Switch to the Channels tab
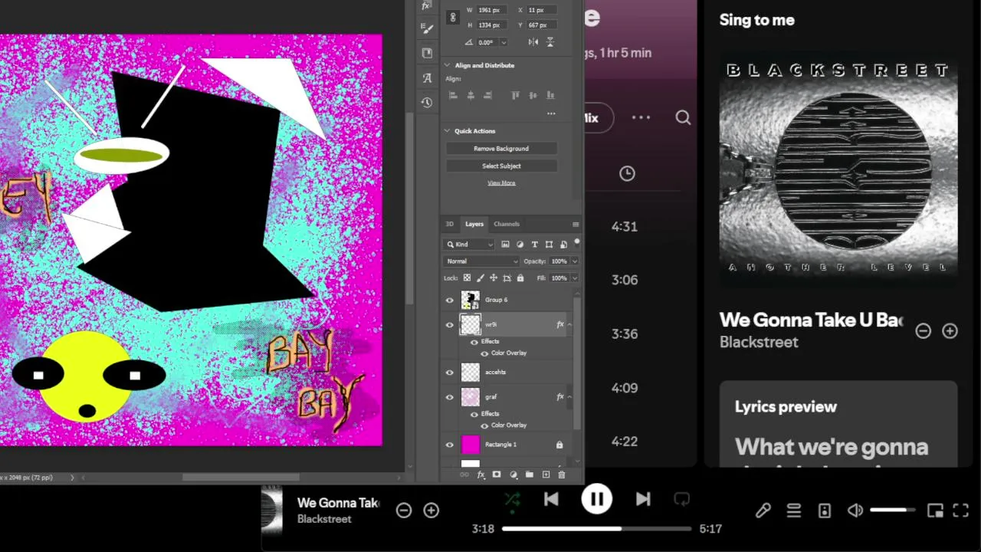981x552 pixels. 507,224
